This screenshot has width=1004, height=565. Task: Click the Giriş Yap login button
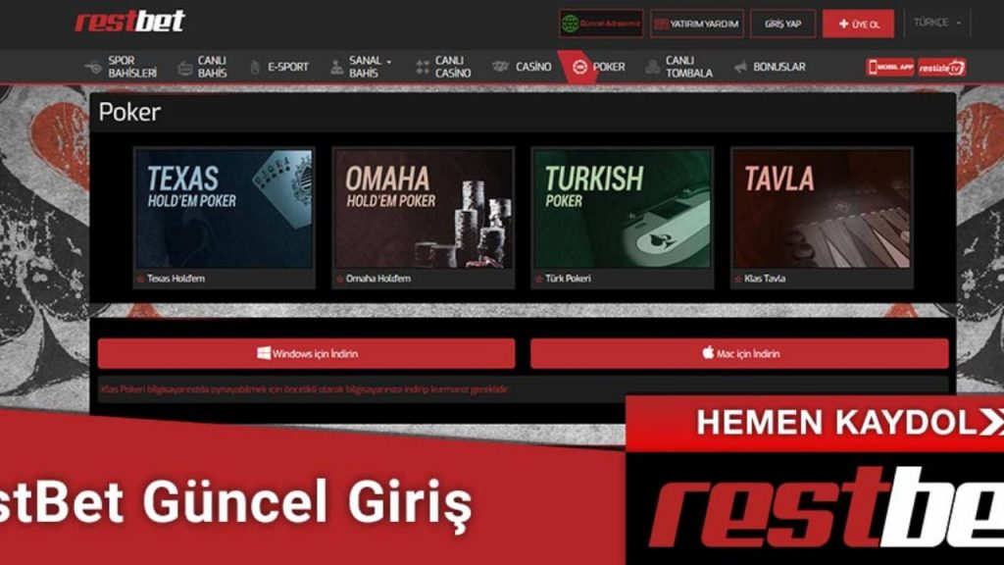click(782, 24)
